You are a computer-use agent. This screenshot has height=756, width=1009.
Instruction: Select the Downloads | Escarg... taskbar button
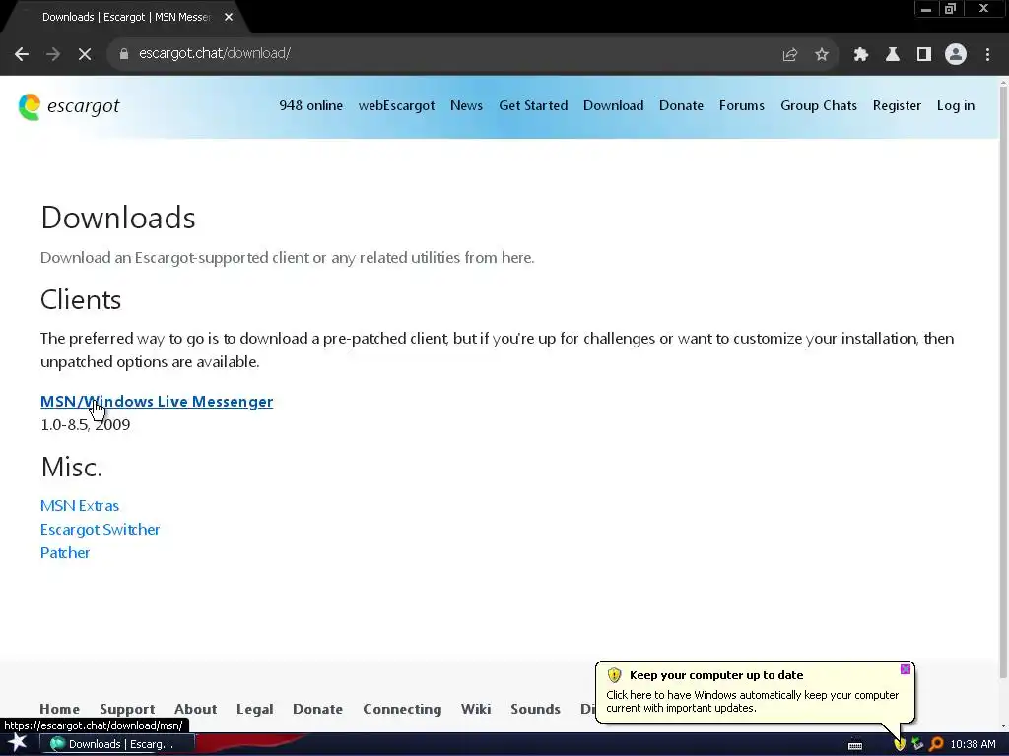[116, 744]
